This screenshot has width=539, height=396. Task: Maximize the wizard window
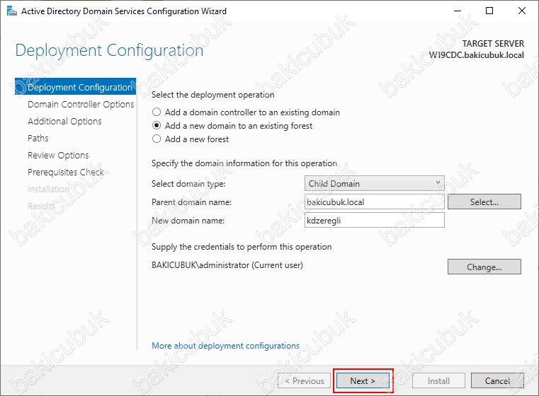coord(489,11)
